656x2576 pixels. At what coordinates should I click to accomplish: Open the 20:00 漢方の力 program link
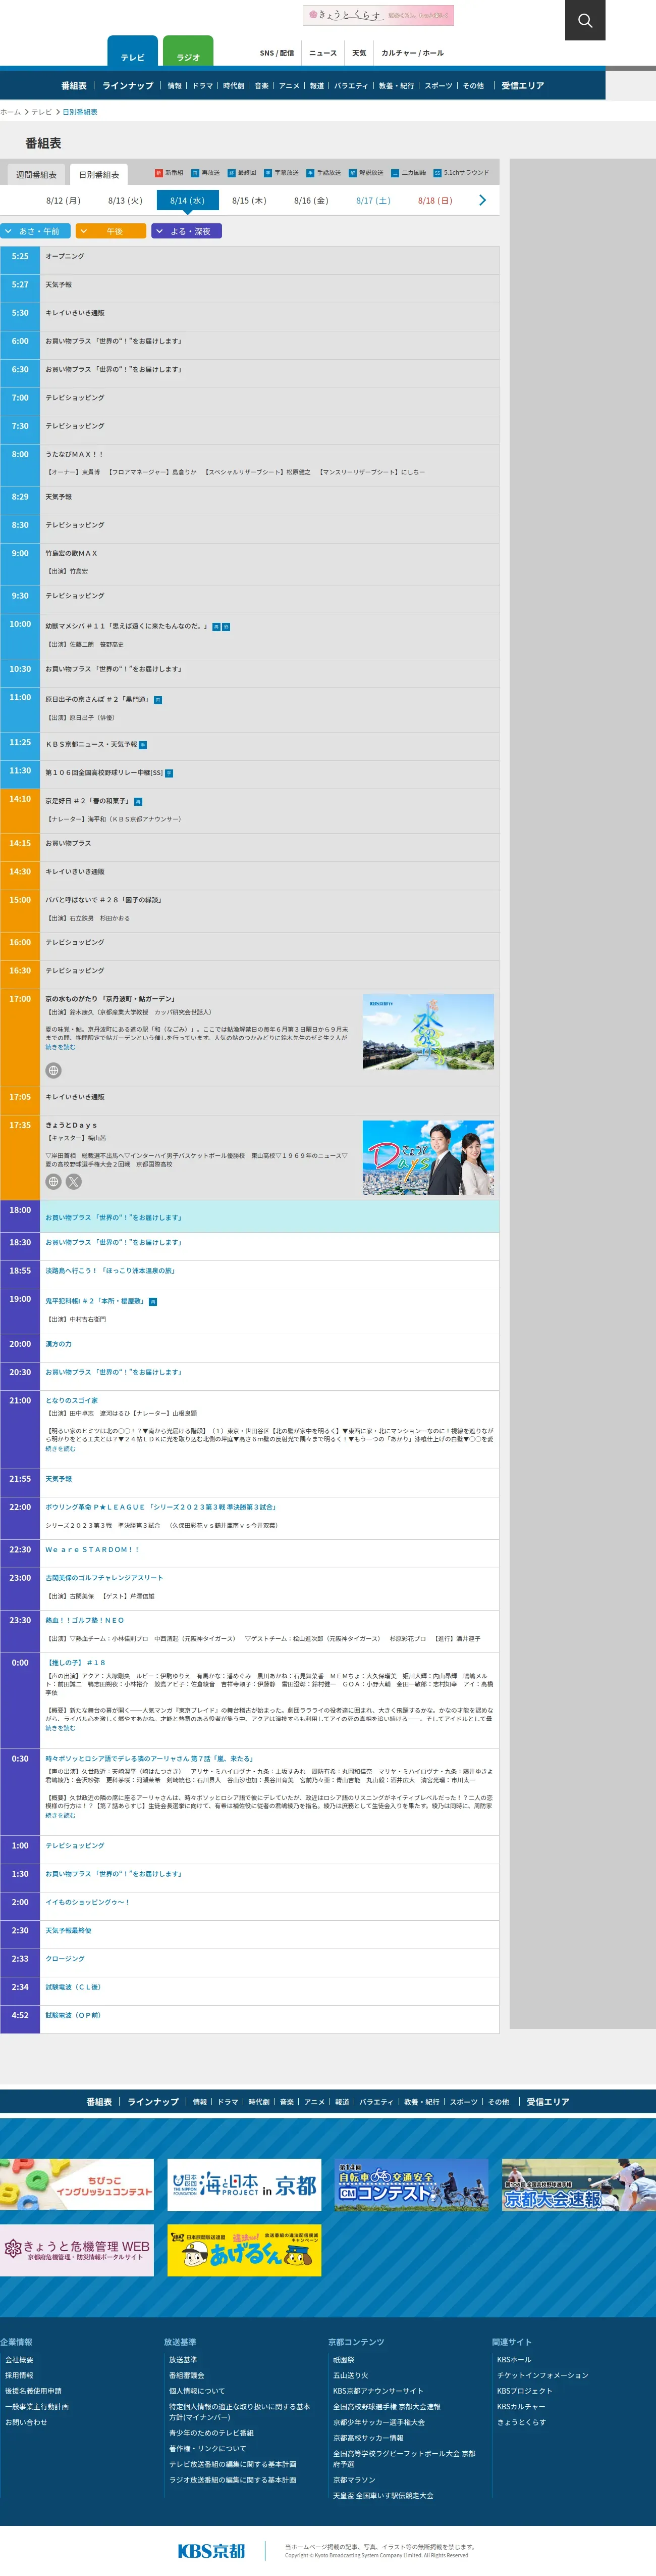pos(58,1344)
